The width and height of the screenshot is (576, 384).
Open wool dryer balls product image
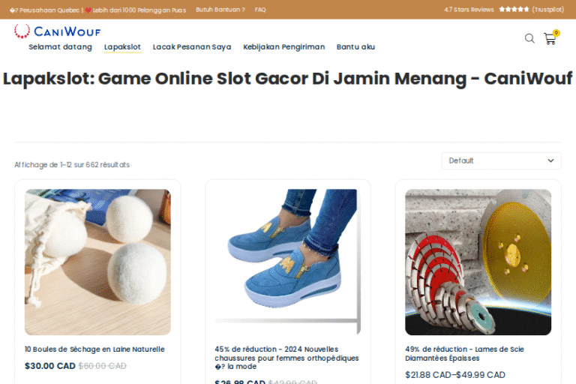tap(97, 262)
